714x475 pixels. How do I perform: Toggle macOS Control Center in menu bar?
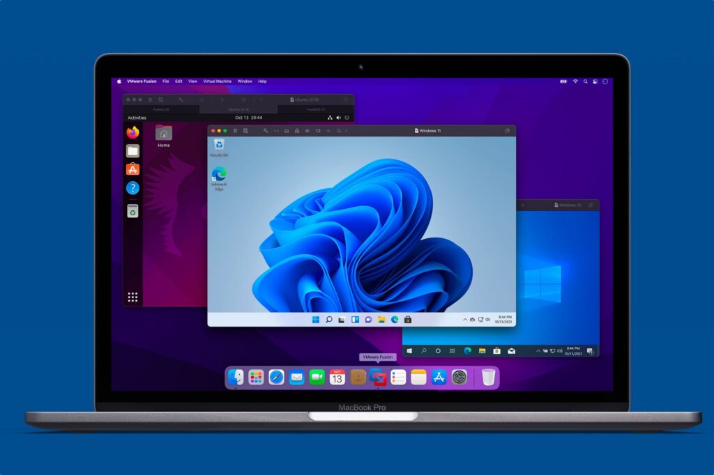[x=595, y=81]
